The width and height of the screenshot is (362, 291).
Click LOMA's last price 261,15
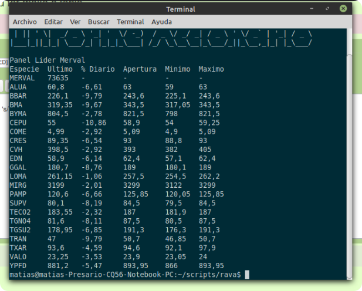click(60, 177)
